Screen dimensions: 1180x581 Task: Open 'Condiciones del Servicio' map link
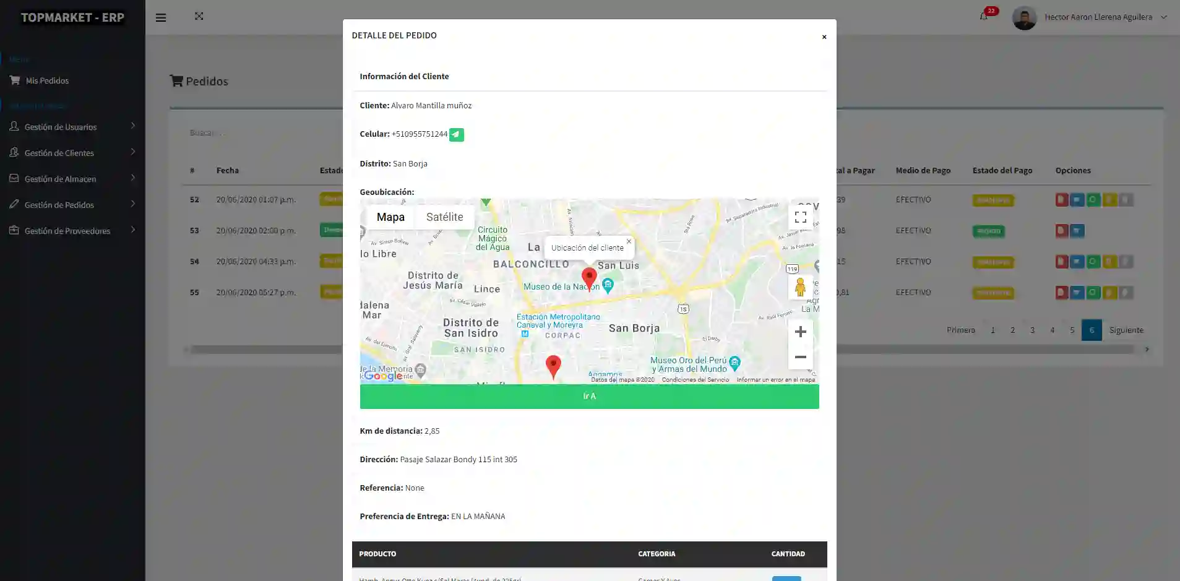click(x=695, y=380)
